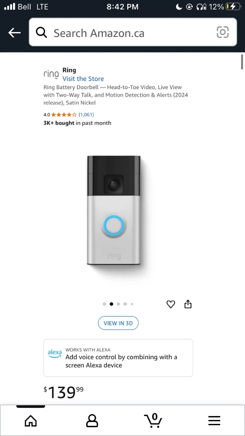Tap the Ring brand logo
245x436 pixels.
click(x=51, y=74)
